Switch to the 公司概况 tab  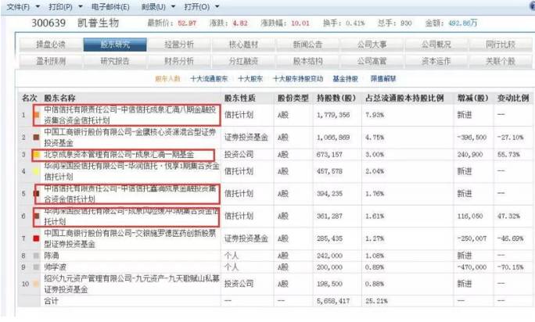click(x=436, y=45)
